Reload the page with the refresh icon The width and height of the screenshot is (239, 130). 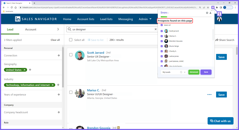click(12, 7)
